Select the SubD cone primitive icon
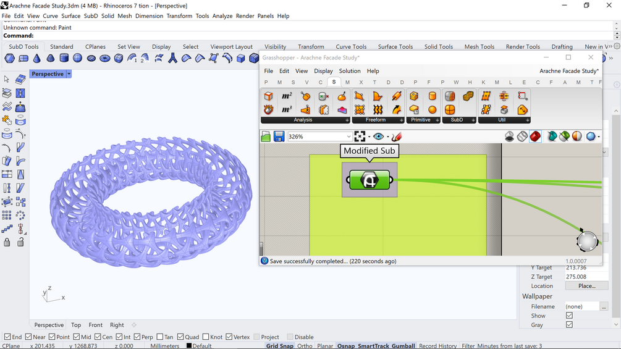This screenshot has width=621, height=349. pos(37,59)
